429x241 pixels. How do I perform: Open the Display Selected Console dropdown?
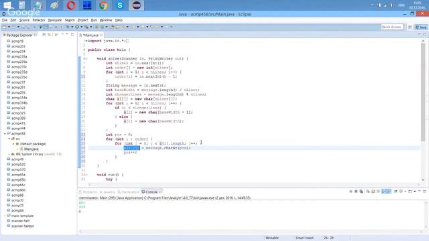coord(406,191)
